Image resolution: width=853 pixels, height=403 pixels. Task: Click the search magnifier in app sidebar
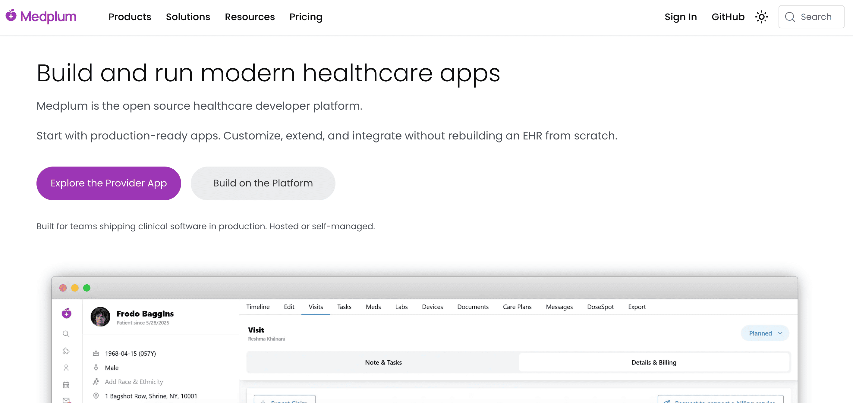[x=66, y=334]
